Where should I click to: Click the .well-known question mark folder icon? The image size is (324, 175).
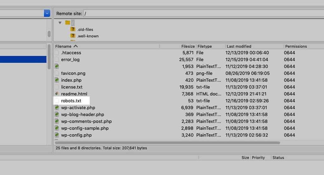click(72, 36)
